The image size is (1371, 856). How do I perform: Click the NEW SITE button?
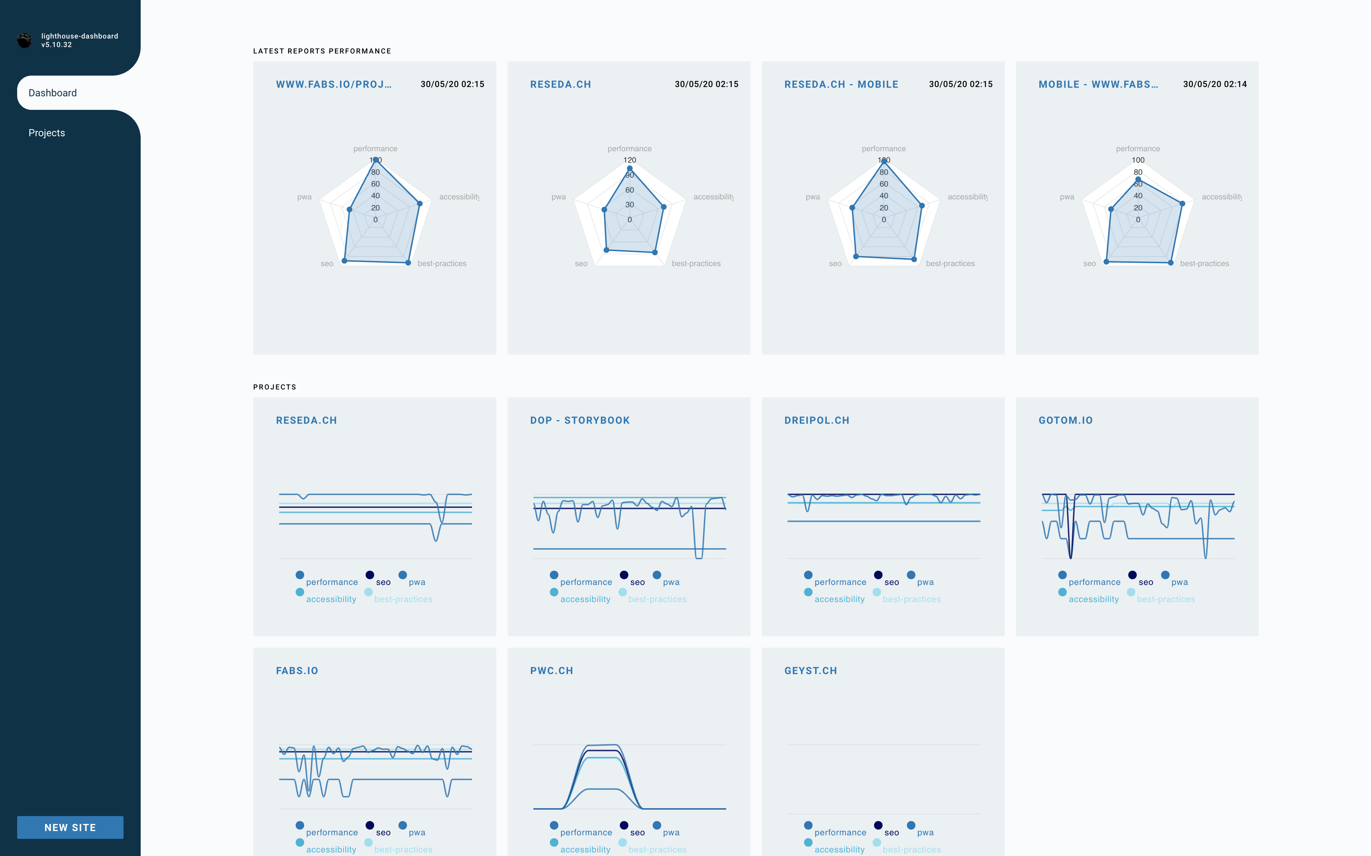(x=70, y=826)
